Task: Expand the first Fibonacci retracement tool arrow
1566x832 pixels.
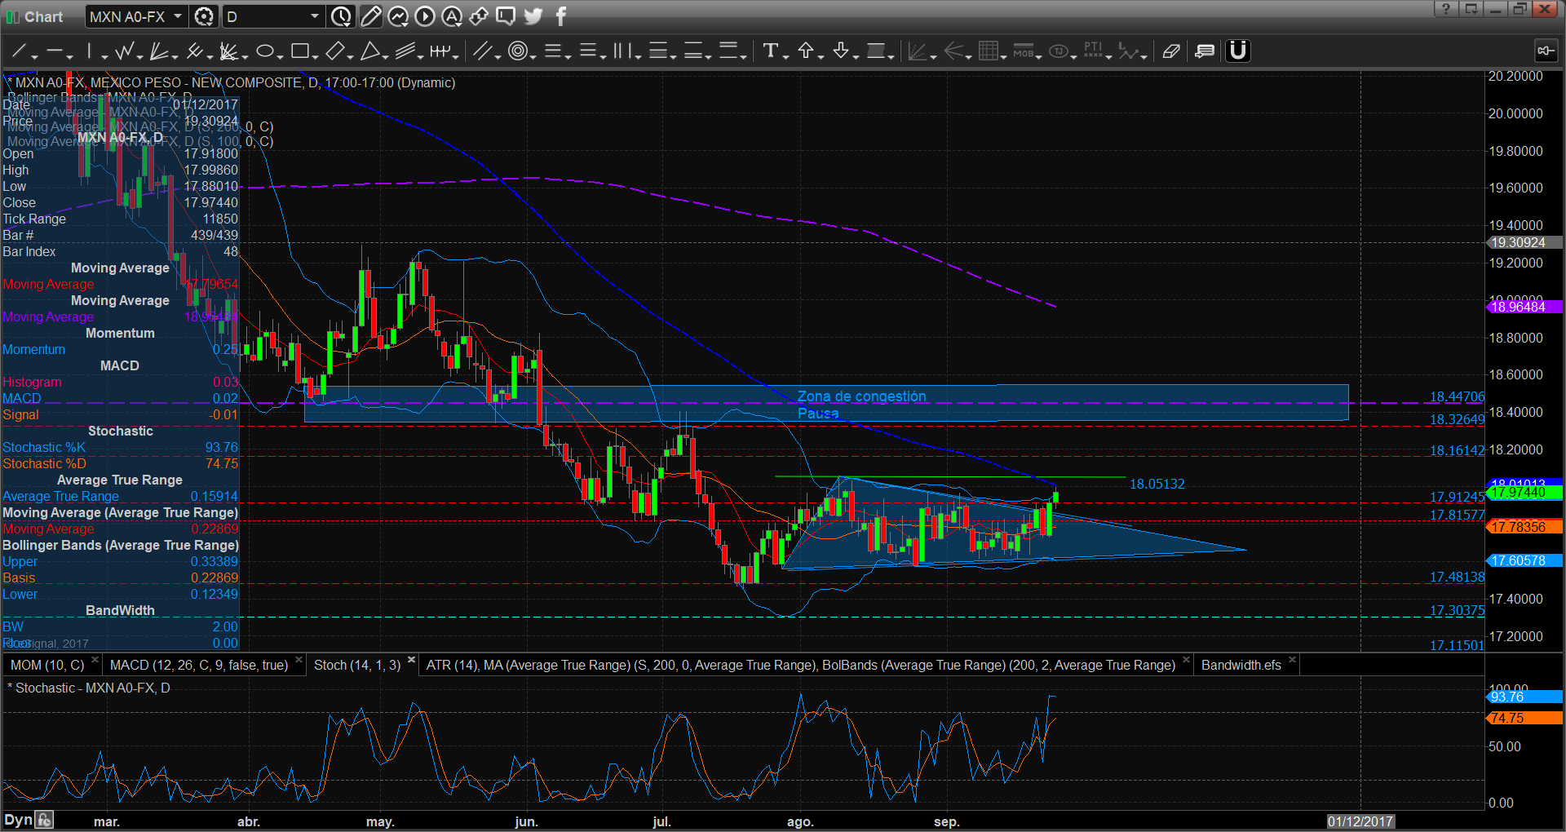Action: 568,56
